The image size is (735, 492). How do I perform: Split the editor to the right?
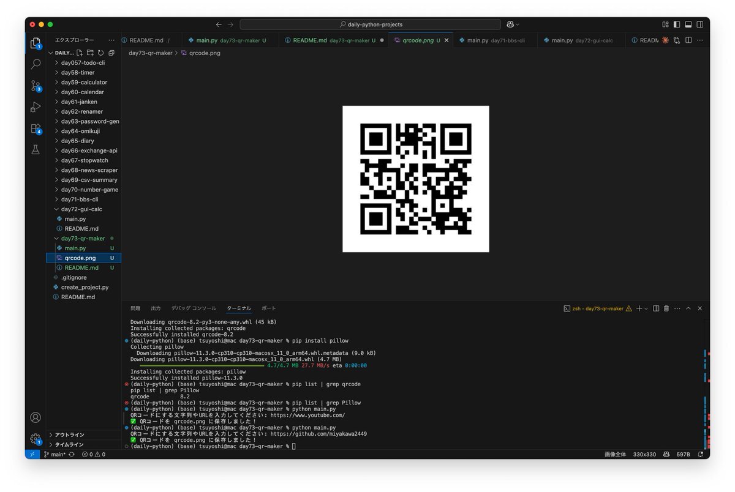pos(688,40)
